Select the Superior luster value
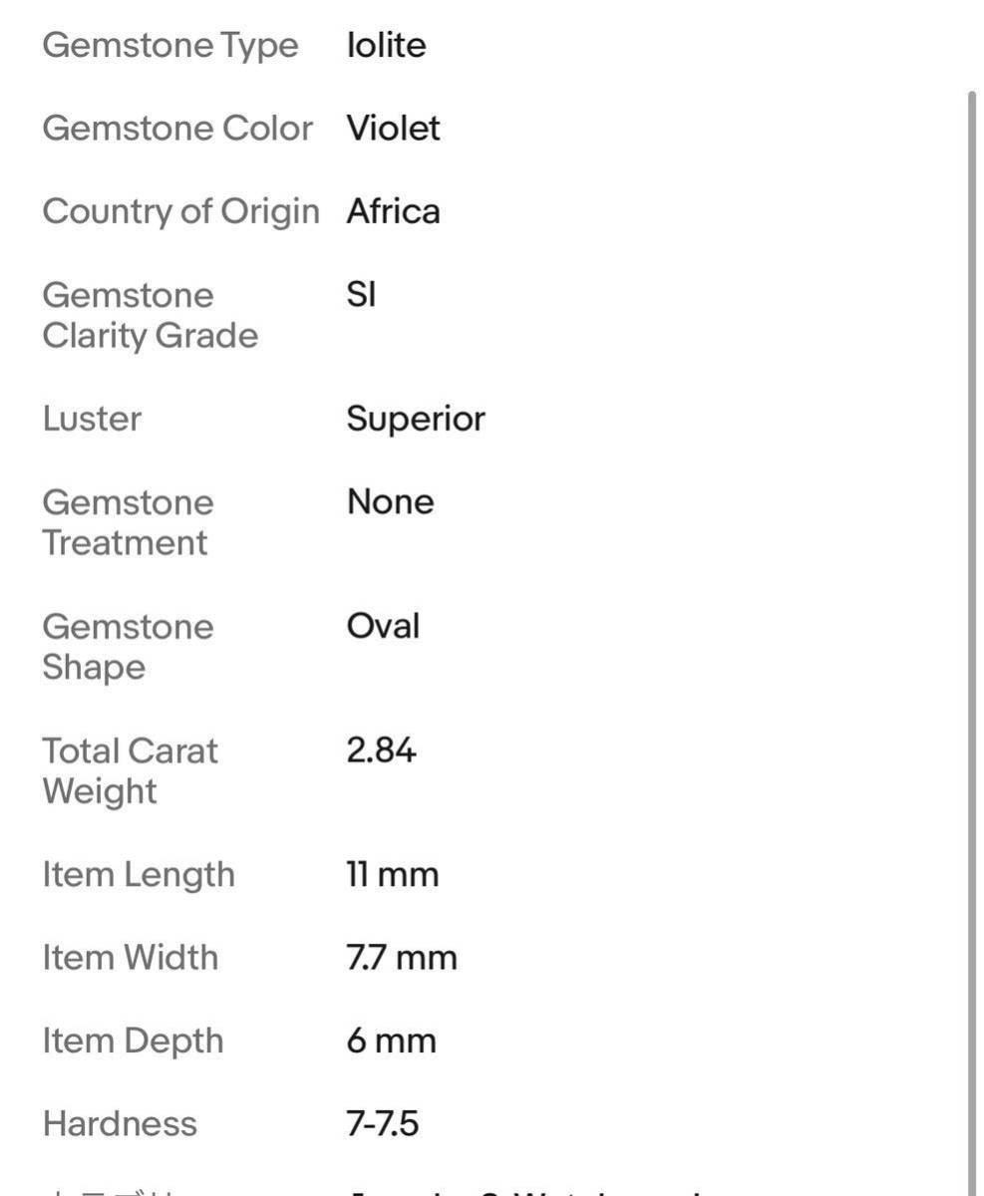This screenshot has width=984, height=1196. [x=416, y=419]
